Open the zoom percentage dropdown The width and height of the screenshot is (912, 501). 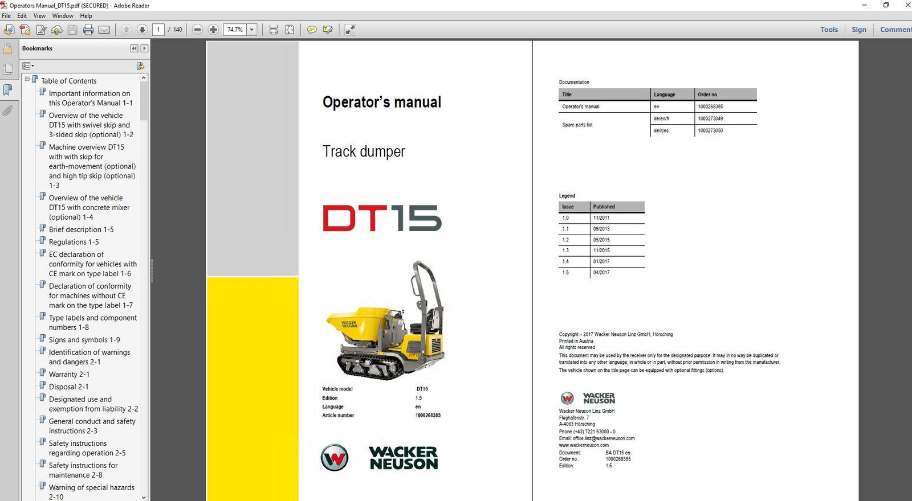(252, 30)
